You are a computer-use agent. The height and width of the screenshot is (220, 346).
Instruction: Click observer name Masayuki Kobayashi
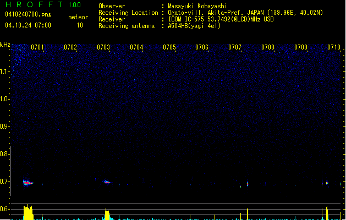[197, 6]
